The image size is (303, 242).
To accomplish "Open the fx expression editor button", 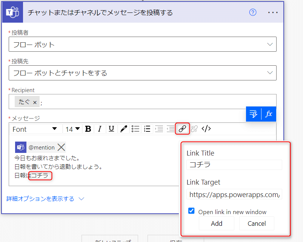I will coord(269,114).
